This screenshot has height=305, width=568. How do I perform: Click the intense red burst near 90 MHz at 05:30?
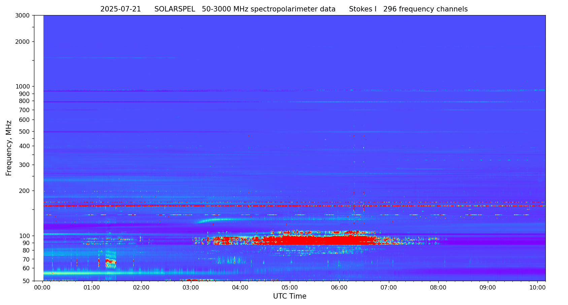[x=315, y=240]
